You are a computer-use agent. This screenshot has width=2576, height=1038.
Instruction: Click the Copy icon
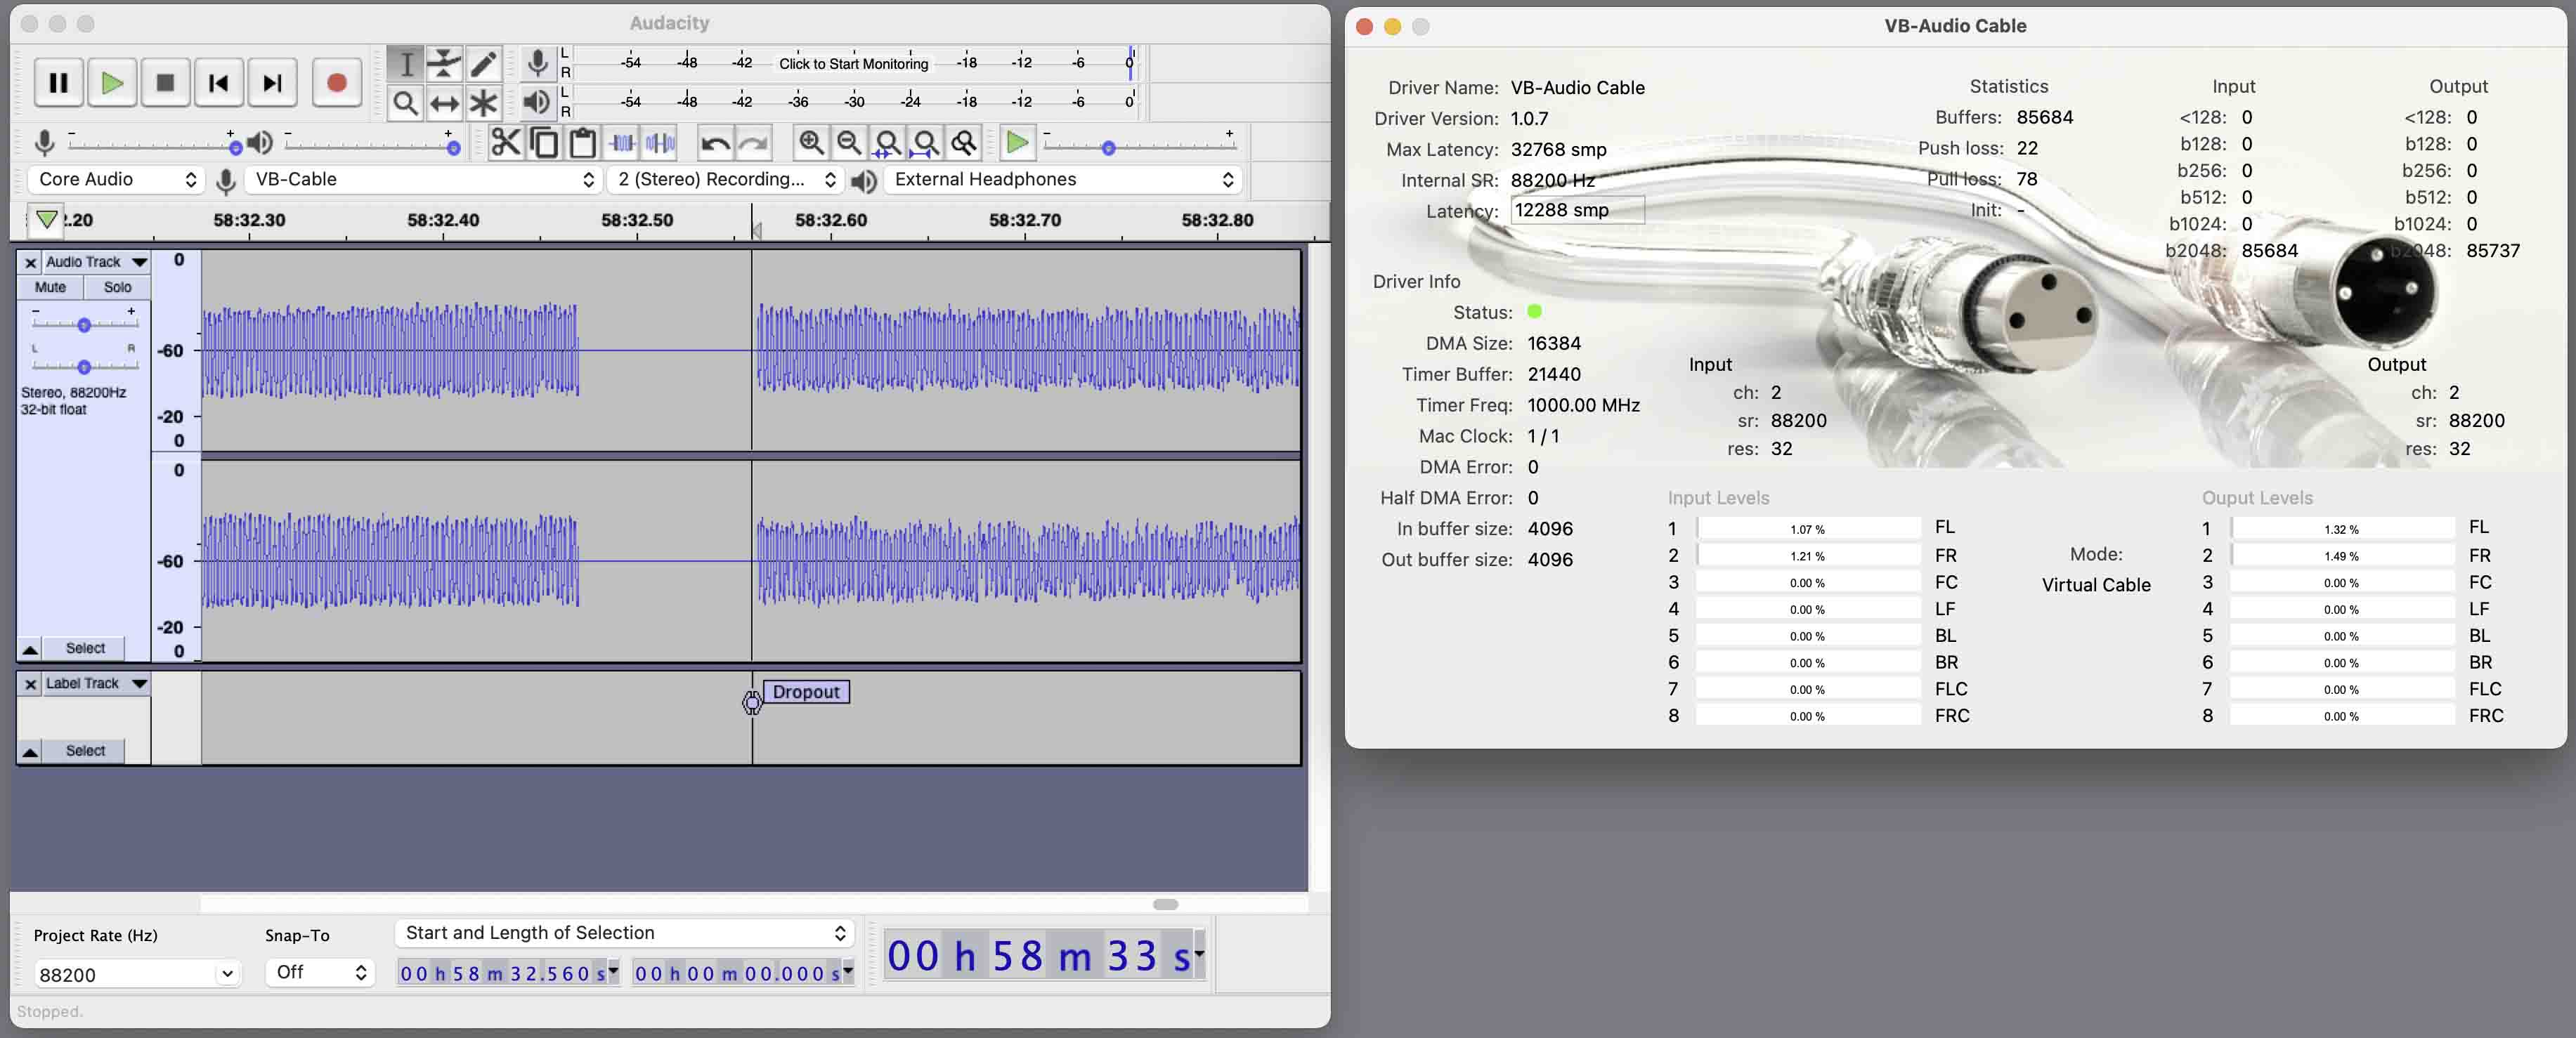pos(544,143)
